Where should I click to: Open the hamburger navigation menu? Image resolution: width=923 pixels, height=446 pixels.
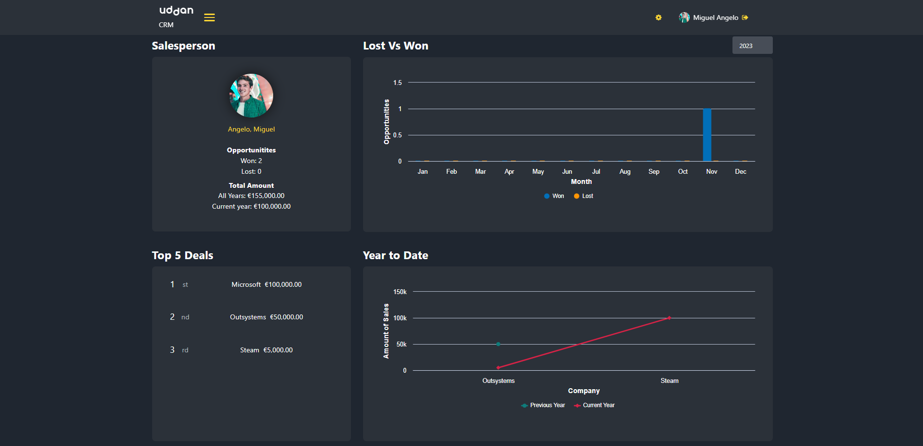(x=209, y=17)
